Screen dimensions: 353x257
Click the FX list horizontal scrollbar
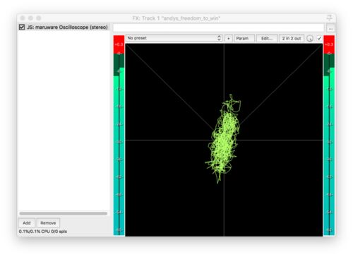click(64, 213)
